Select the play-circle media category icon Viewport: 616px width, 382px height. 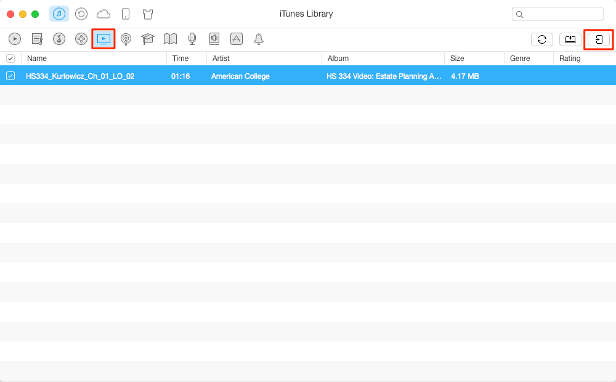coord(15,39)
